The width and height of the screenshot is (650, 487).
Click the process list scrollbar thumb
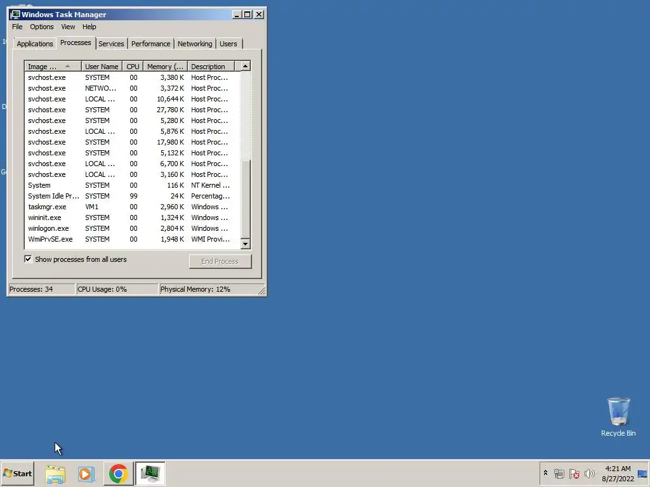246,199
